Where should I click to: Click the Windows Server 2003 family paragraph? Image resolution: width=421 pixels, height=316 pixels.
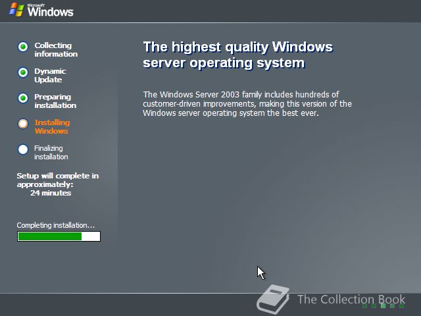pyautogui.click(x=247, y=104)
